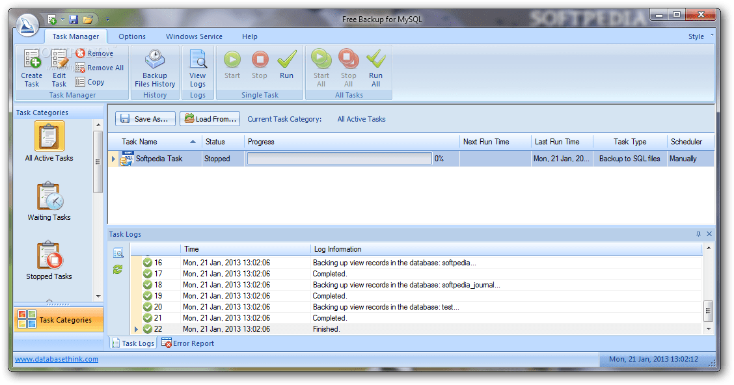This screenshot has height=385, width=734.
Task: Expand the Softpedia Task row
Action: pos(114,158)
